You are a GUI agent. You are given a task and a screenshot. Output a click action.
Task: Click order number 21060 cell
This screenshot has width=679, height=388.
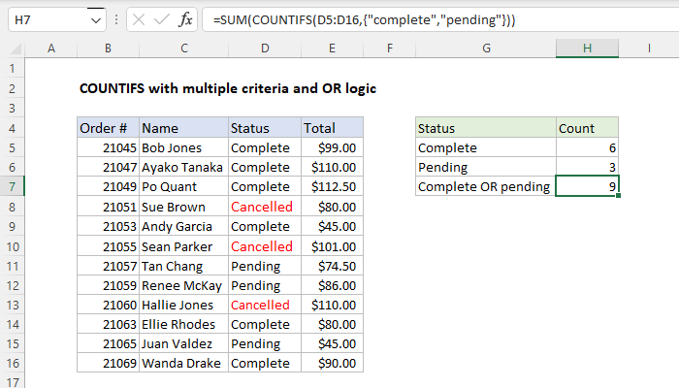click(108, 305)
